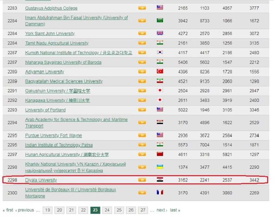274x218 pixels.
Task: Open Gakushuin University link
Action: point(58,91)
